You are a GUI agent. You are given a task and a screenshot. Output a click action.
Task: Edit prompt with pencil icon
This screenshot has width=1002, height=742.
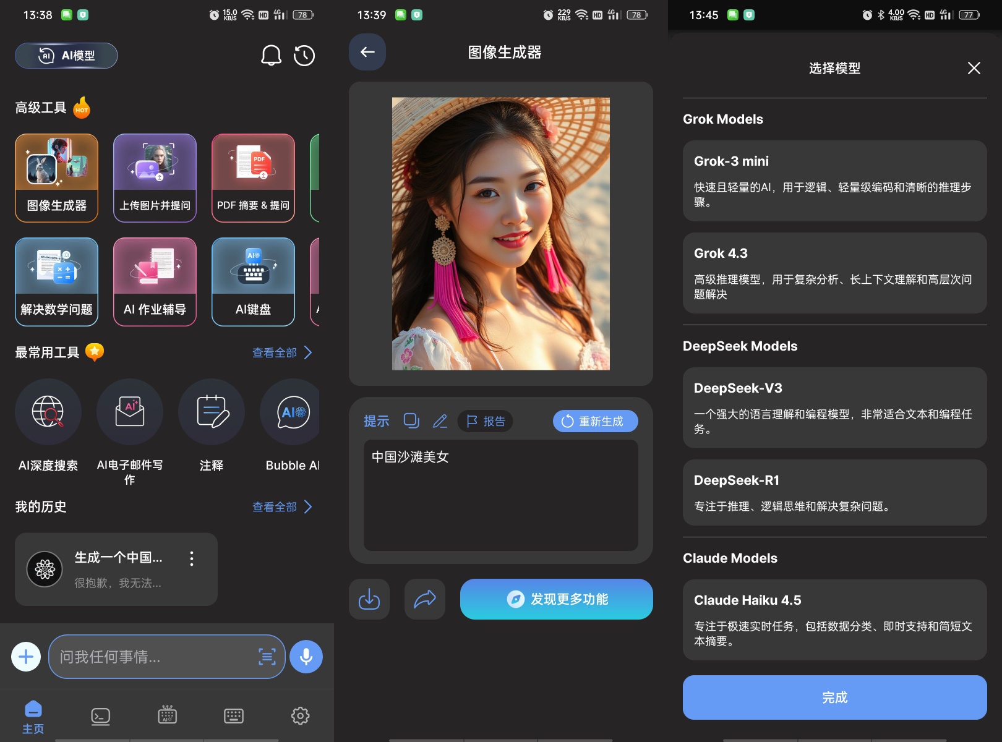440,421
